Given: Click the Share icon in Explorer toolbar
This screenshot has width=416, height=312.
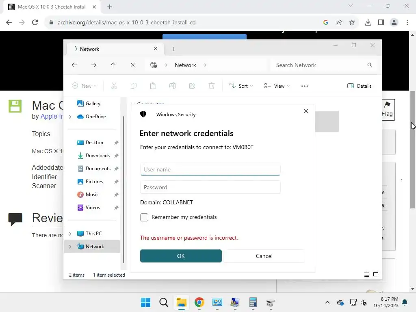Looking at the screenshot, I should (192, 86).
